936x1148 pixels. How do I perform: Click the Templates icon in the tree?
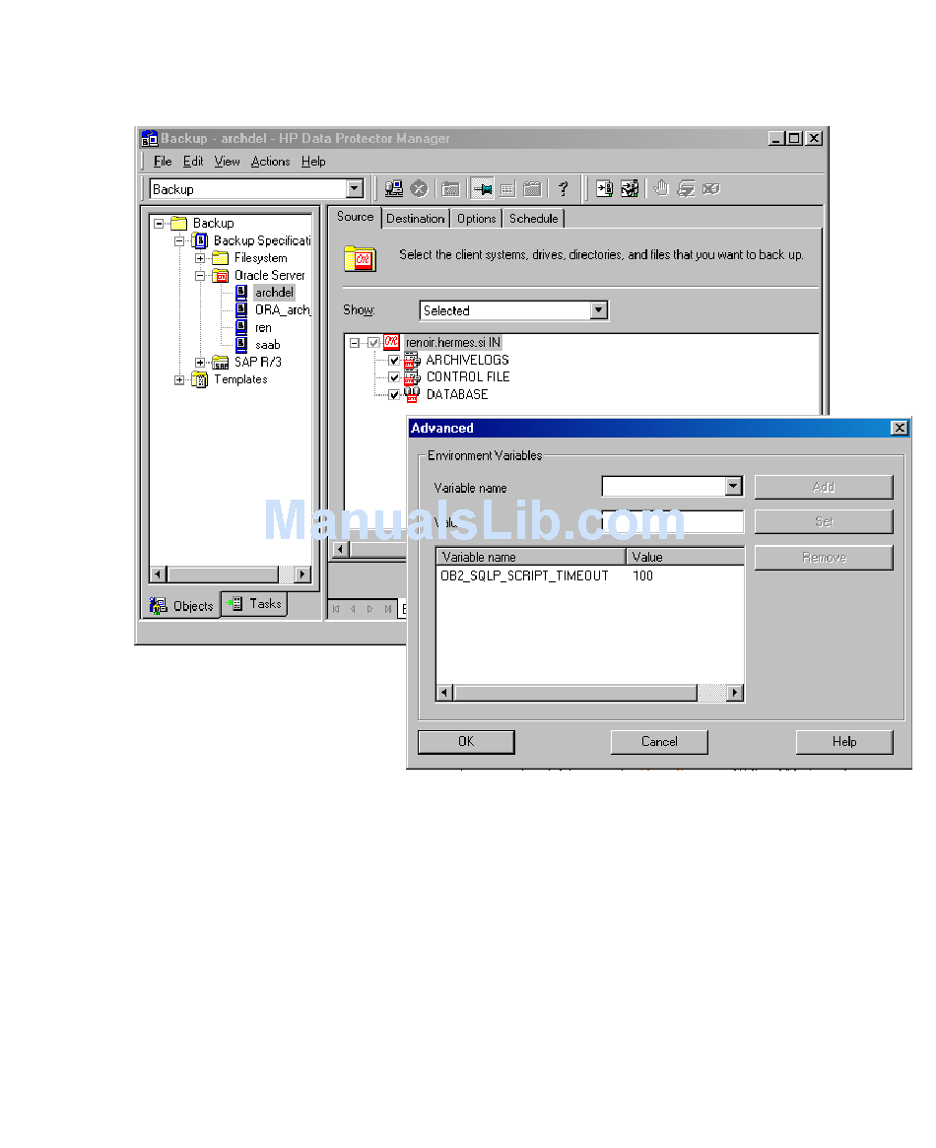coord(199,379)
